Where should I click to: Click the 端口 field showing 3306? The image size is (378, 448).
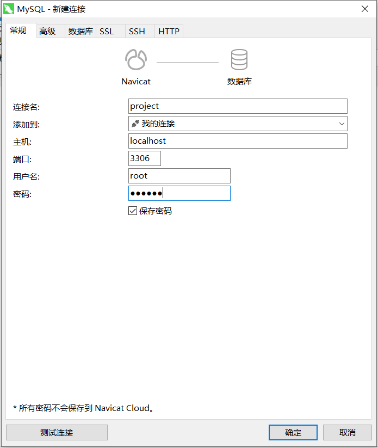pos(145,158)
